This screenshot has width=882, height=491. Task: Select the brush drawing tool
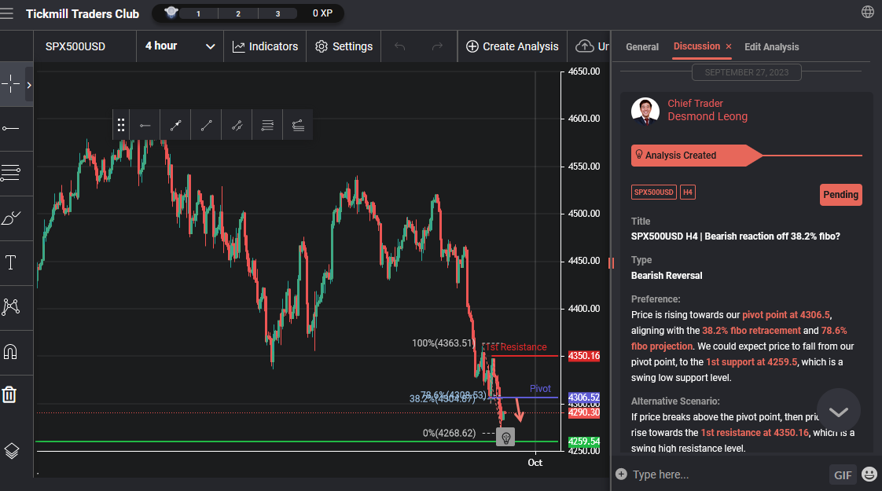coord(11,218)
